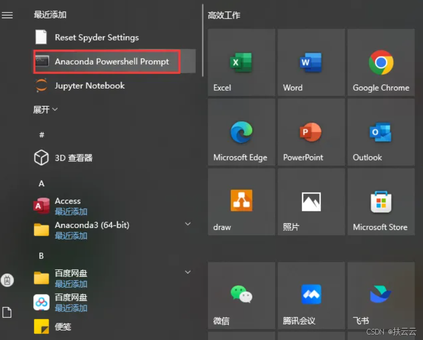Click Reset Spyder Settings text label

[x=97, y=38]
